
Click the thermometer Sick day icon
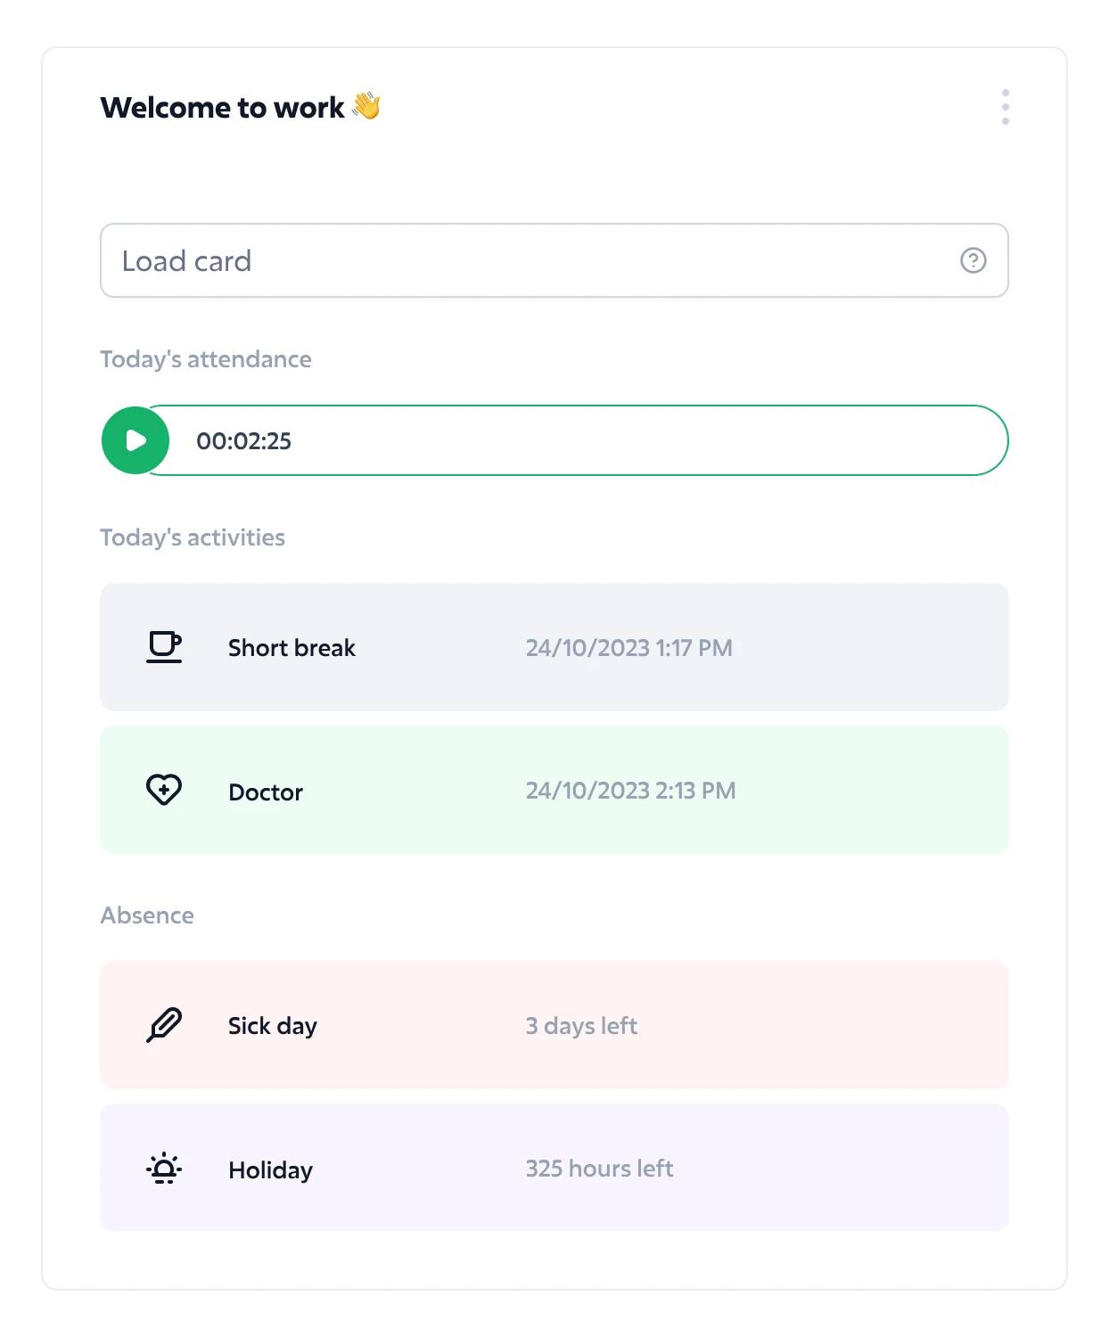click(164, 1025)
